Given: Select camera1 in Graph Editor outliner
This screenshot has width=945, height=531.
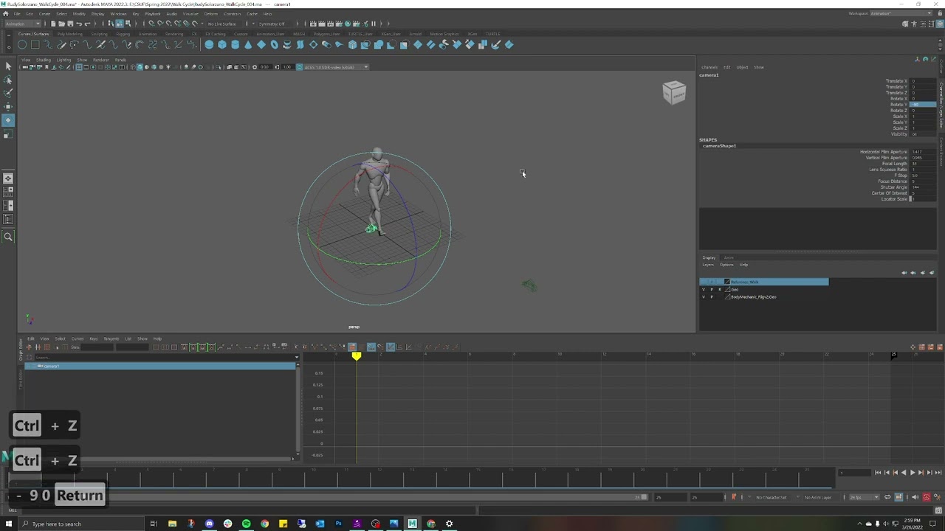Looking at the screenshot, I should click(160, 366).
